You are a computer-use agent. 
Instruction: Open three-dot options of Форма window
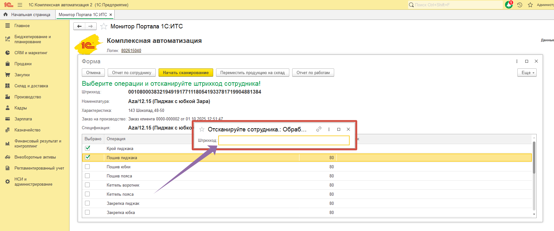[517, 61]
